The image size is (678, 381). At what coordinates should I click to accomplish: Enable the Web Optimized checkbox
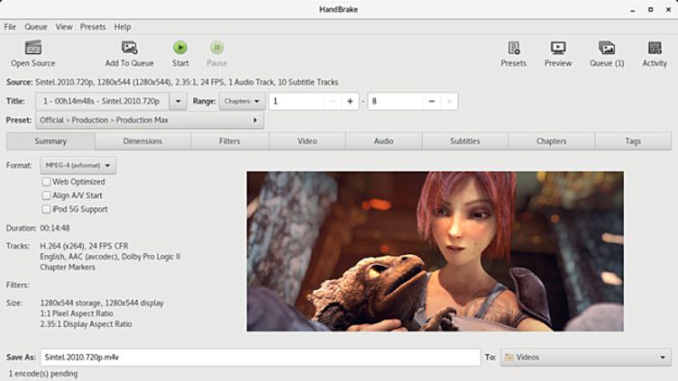point(46,182)
